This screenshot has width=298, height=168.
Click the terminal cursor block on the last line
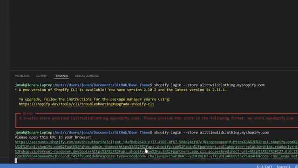pyautogui.click(x=16, y=161)
